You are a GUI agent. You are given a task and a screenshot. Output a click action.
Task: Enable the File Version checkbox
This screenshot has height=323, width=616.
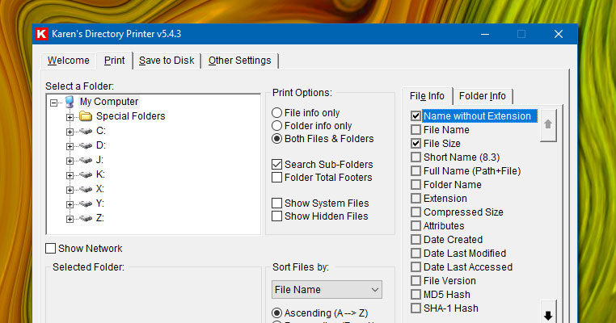coord(416,281)
